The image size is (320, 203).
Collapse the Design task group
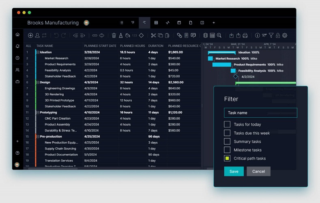point(38,82)
